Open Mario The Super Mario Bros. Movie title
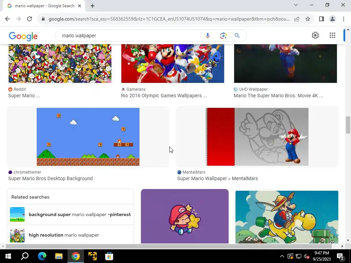 coord(278,96)
